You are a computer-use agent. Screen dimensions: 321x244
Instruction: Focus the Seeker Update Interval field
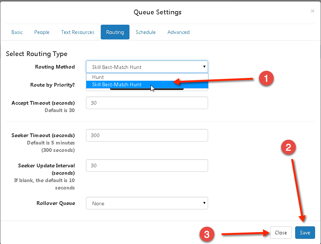click(147, 165)
